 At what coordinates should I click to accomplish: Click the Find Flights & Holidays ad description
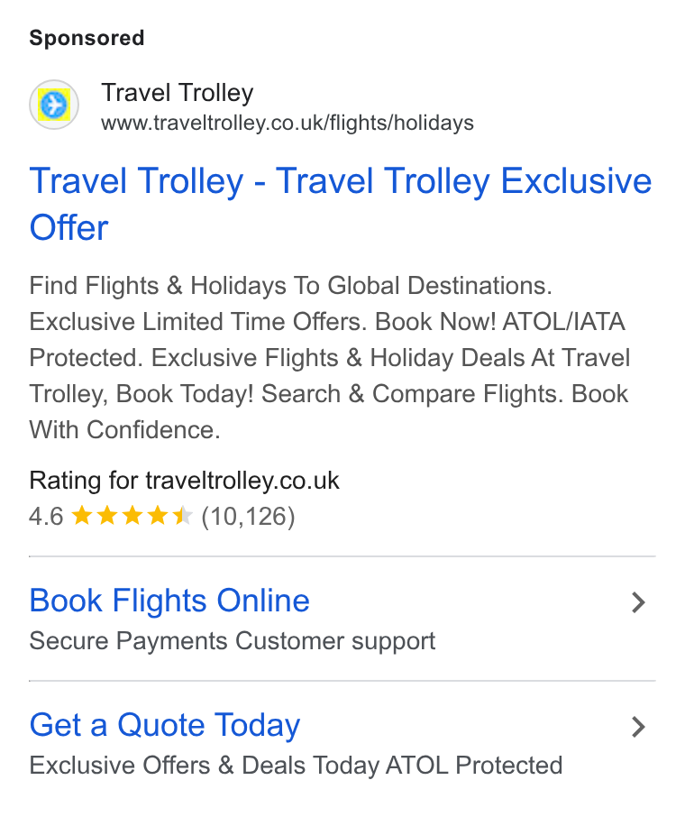click(x=330, y=358)
